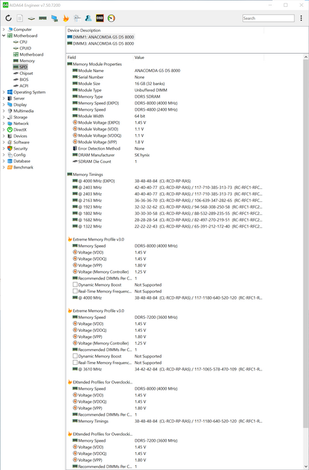309x470 pixels.
Task: Click the Server tree icon
Action: click(10, 98)
